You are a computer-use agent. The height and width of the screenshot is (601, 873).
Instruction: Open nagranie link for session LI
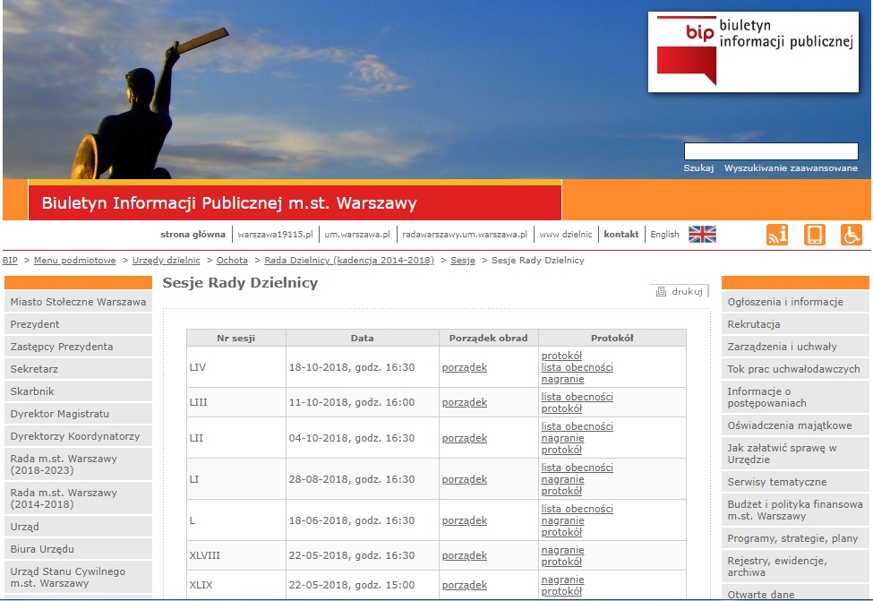pyautogui.click(x=562, y=479)
